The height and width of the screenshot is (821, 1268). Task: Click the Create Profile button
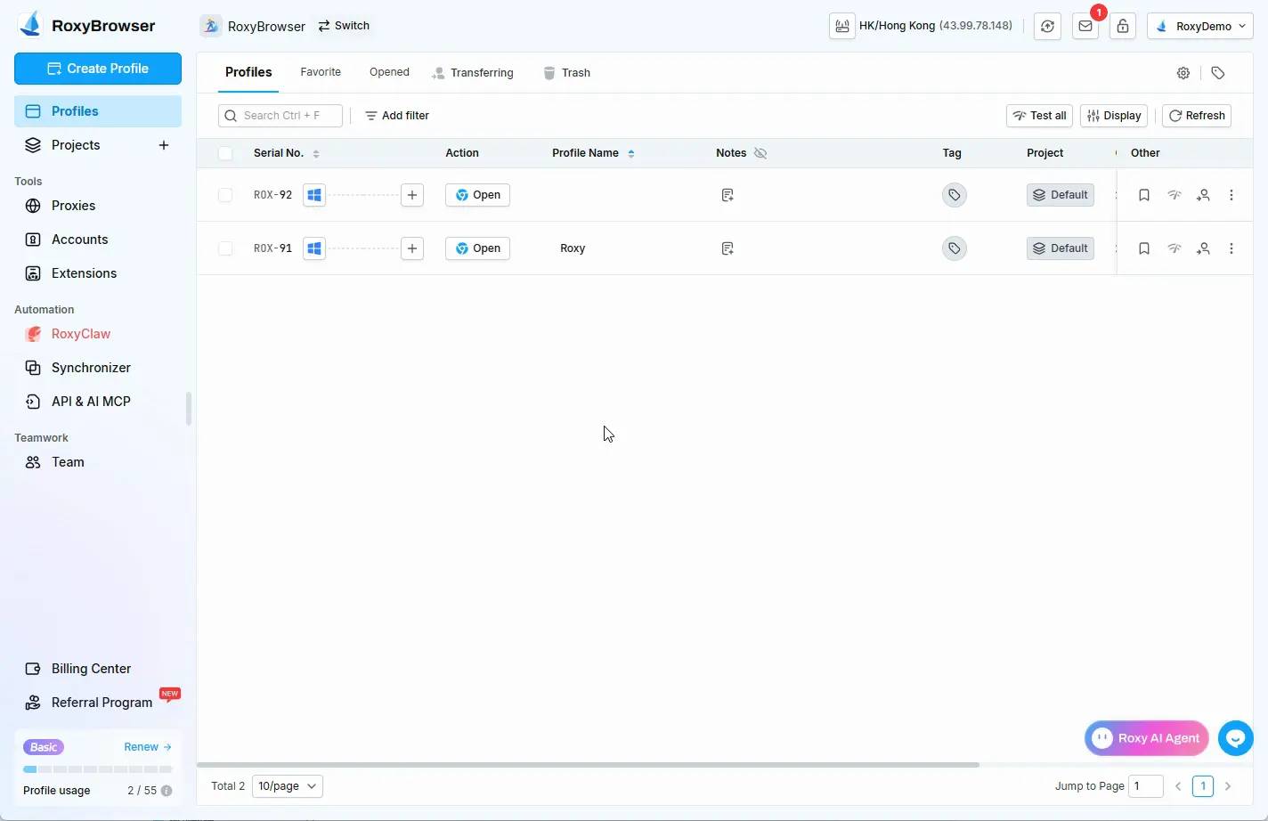click(x=98, y=69)
